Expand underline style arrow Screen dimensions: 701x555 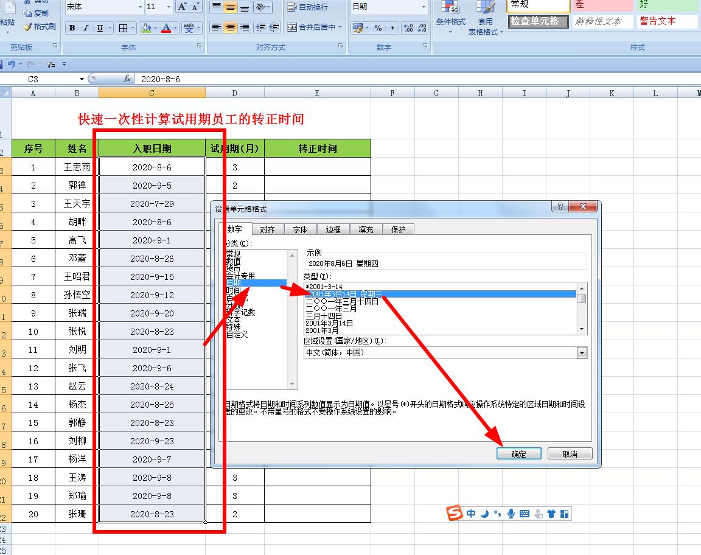pos(110,28)
